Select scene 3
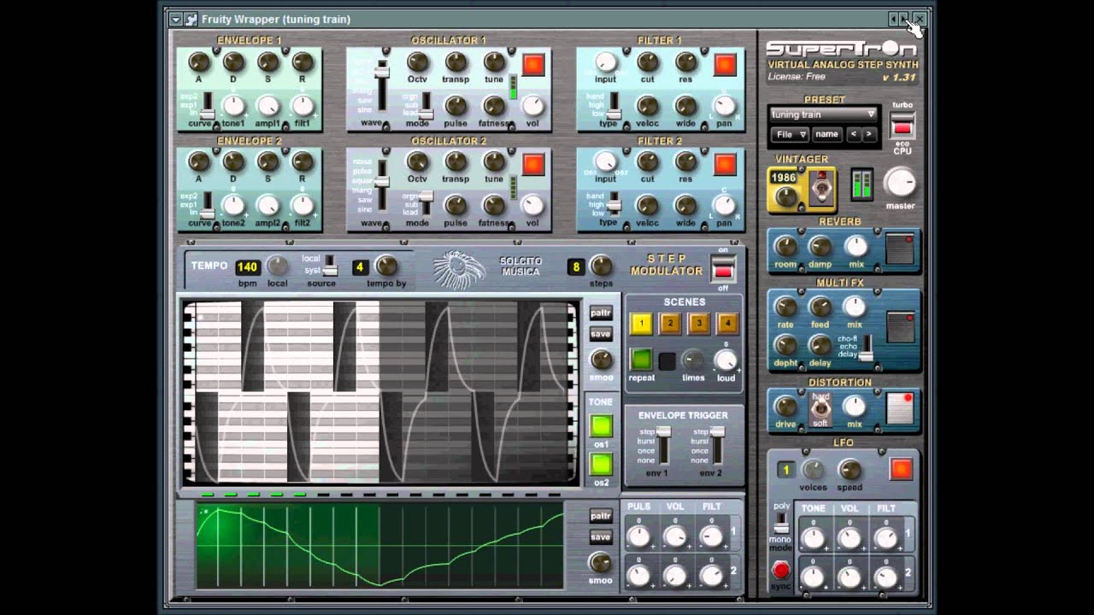The height and width of the screenshot is (615, 1094). [699, 323]
